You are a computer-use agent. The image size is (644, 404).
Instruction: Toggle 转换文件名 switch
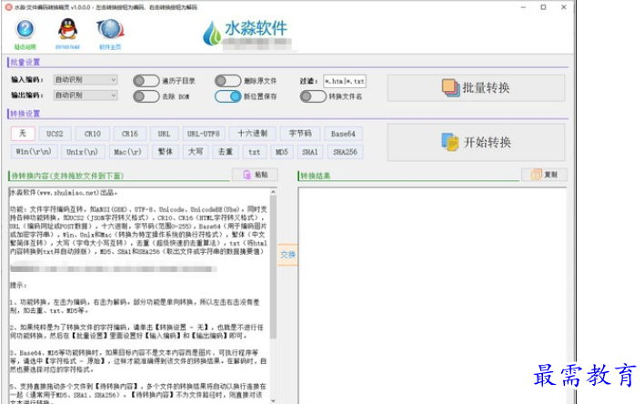tap(313, 96)
